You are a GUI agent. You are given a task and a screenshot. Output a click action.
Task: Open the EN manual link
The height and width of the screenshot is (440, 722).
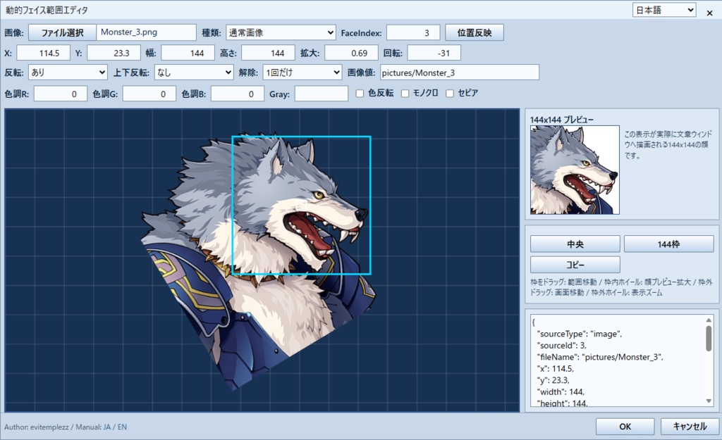[x=122, y=427]
